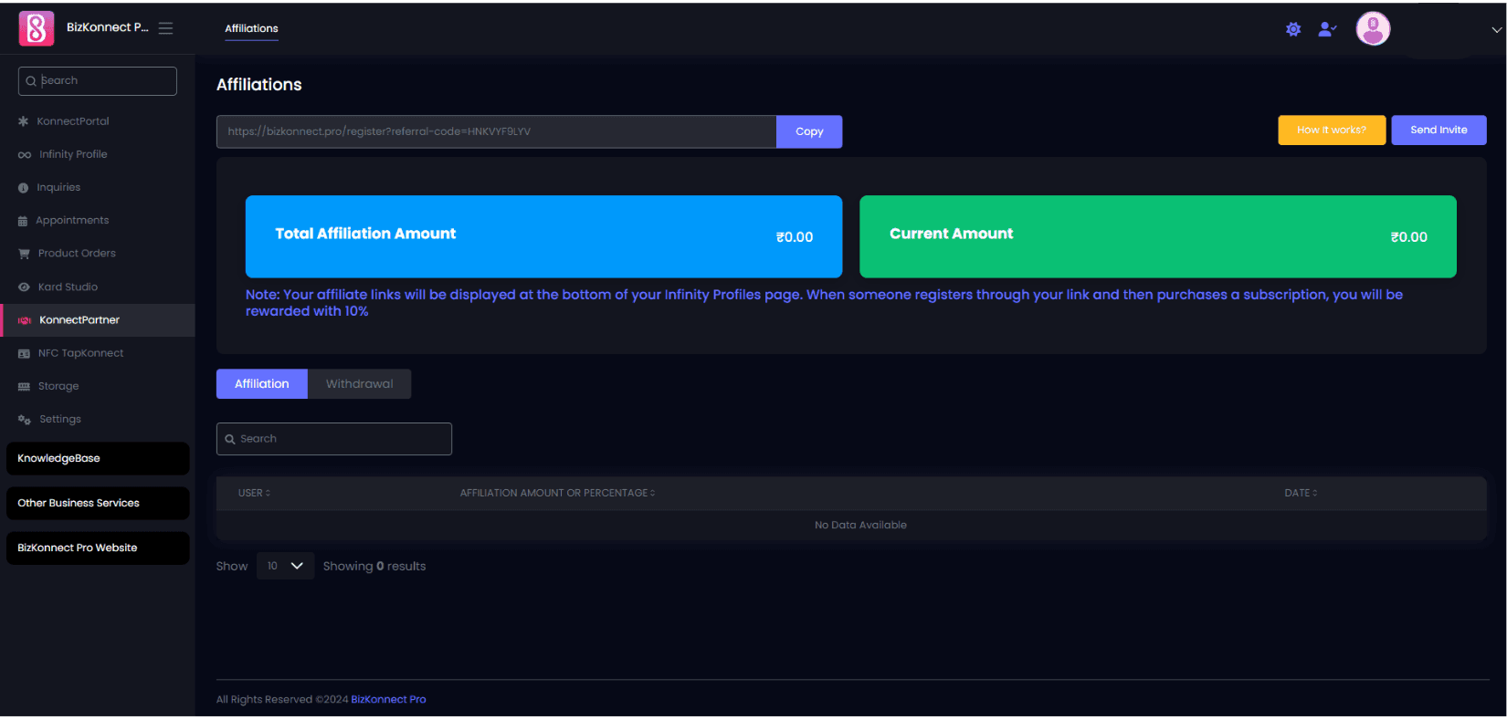
Task: Open the profile avatar picture
Action: [x=1373, y=28]
